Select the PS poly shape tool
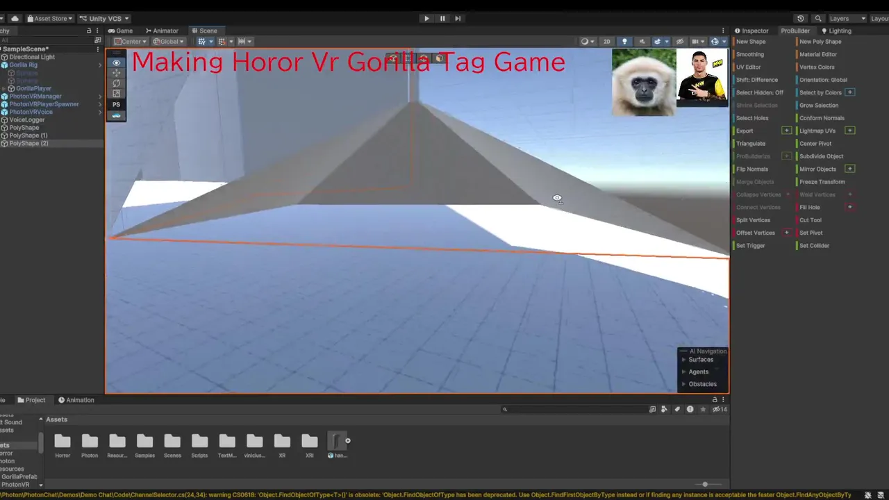 (116, 105)
